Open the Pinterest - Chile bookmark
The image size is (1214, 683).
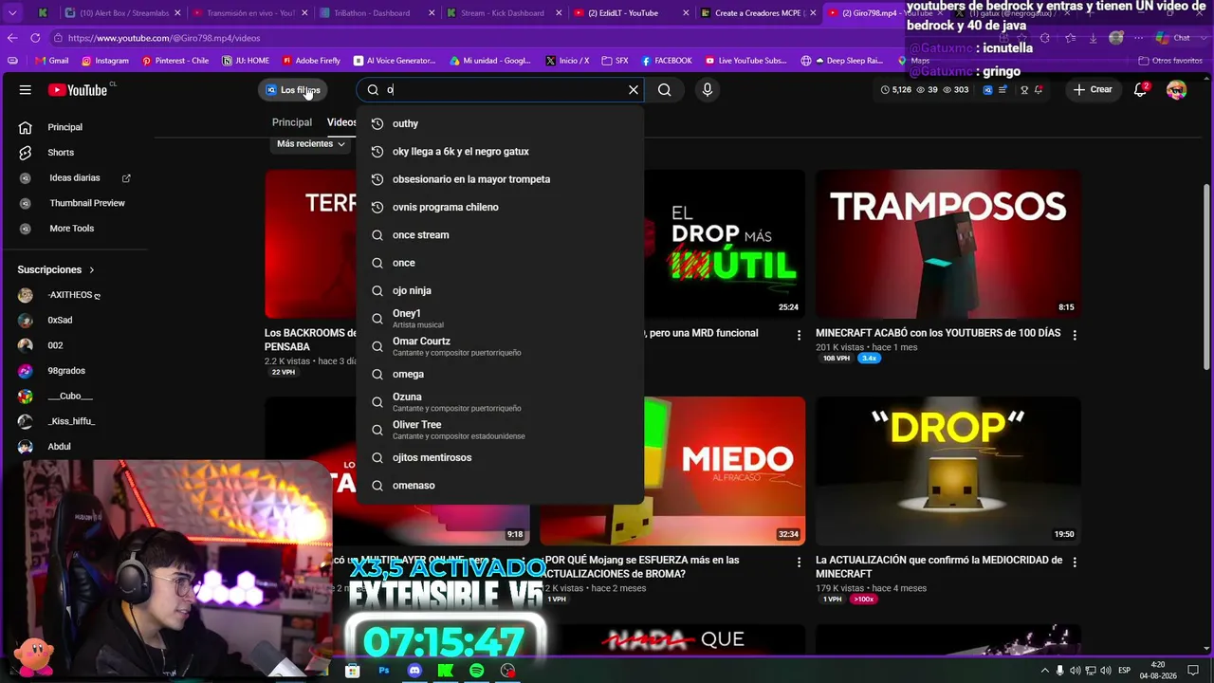[x=175, y=61]
